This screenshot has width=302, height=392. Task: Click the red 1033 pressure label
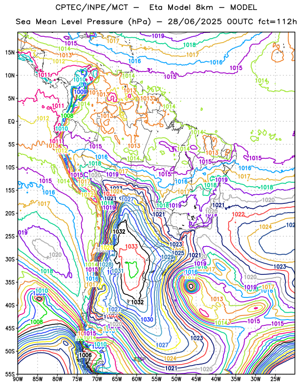click(x=131, y=246)
